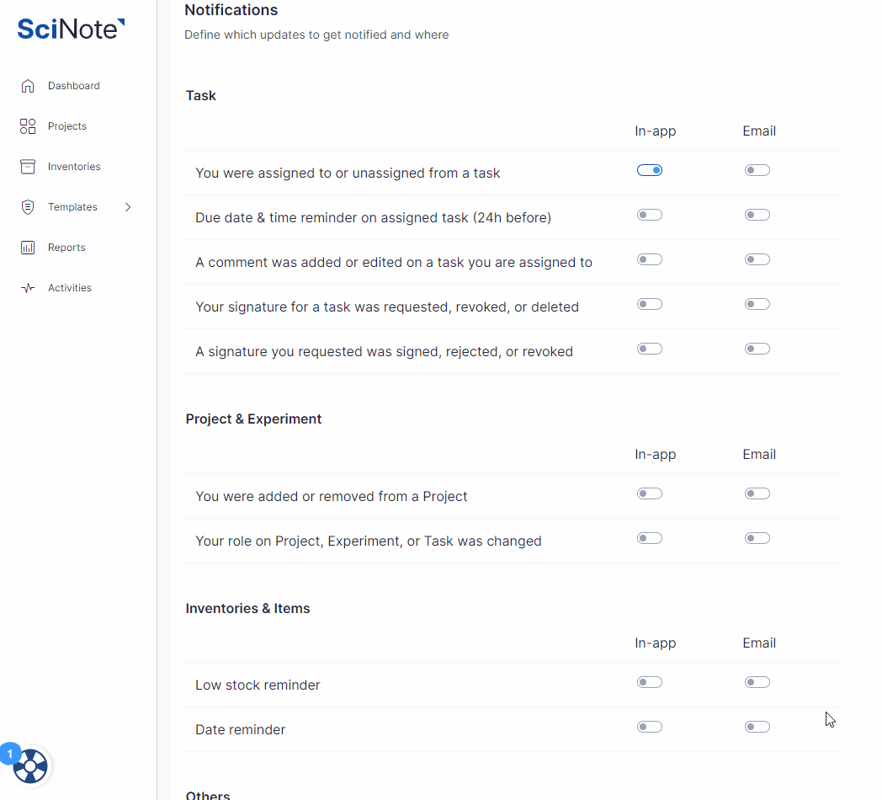
Task: Click the Dashboard home icon
Action: pos(28,86)
